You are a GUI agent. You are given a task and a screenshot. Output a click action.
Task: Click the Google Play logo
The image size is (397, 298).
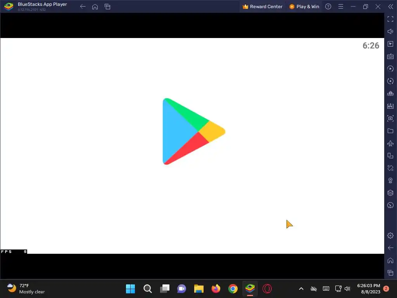(194, 131)
